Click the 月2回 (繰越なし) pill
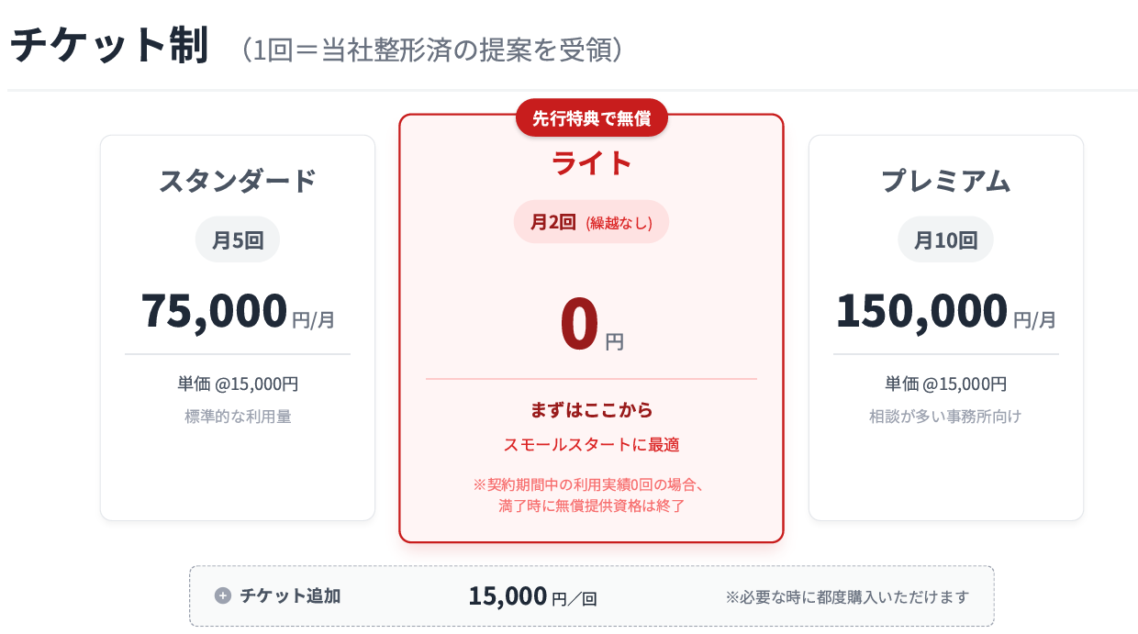 [592, 222]
